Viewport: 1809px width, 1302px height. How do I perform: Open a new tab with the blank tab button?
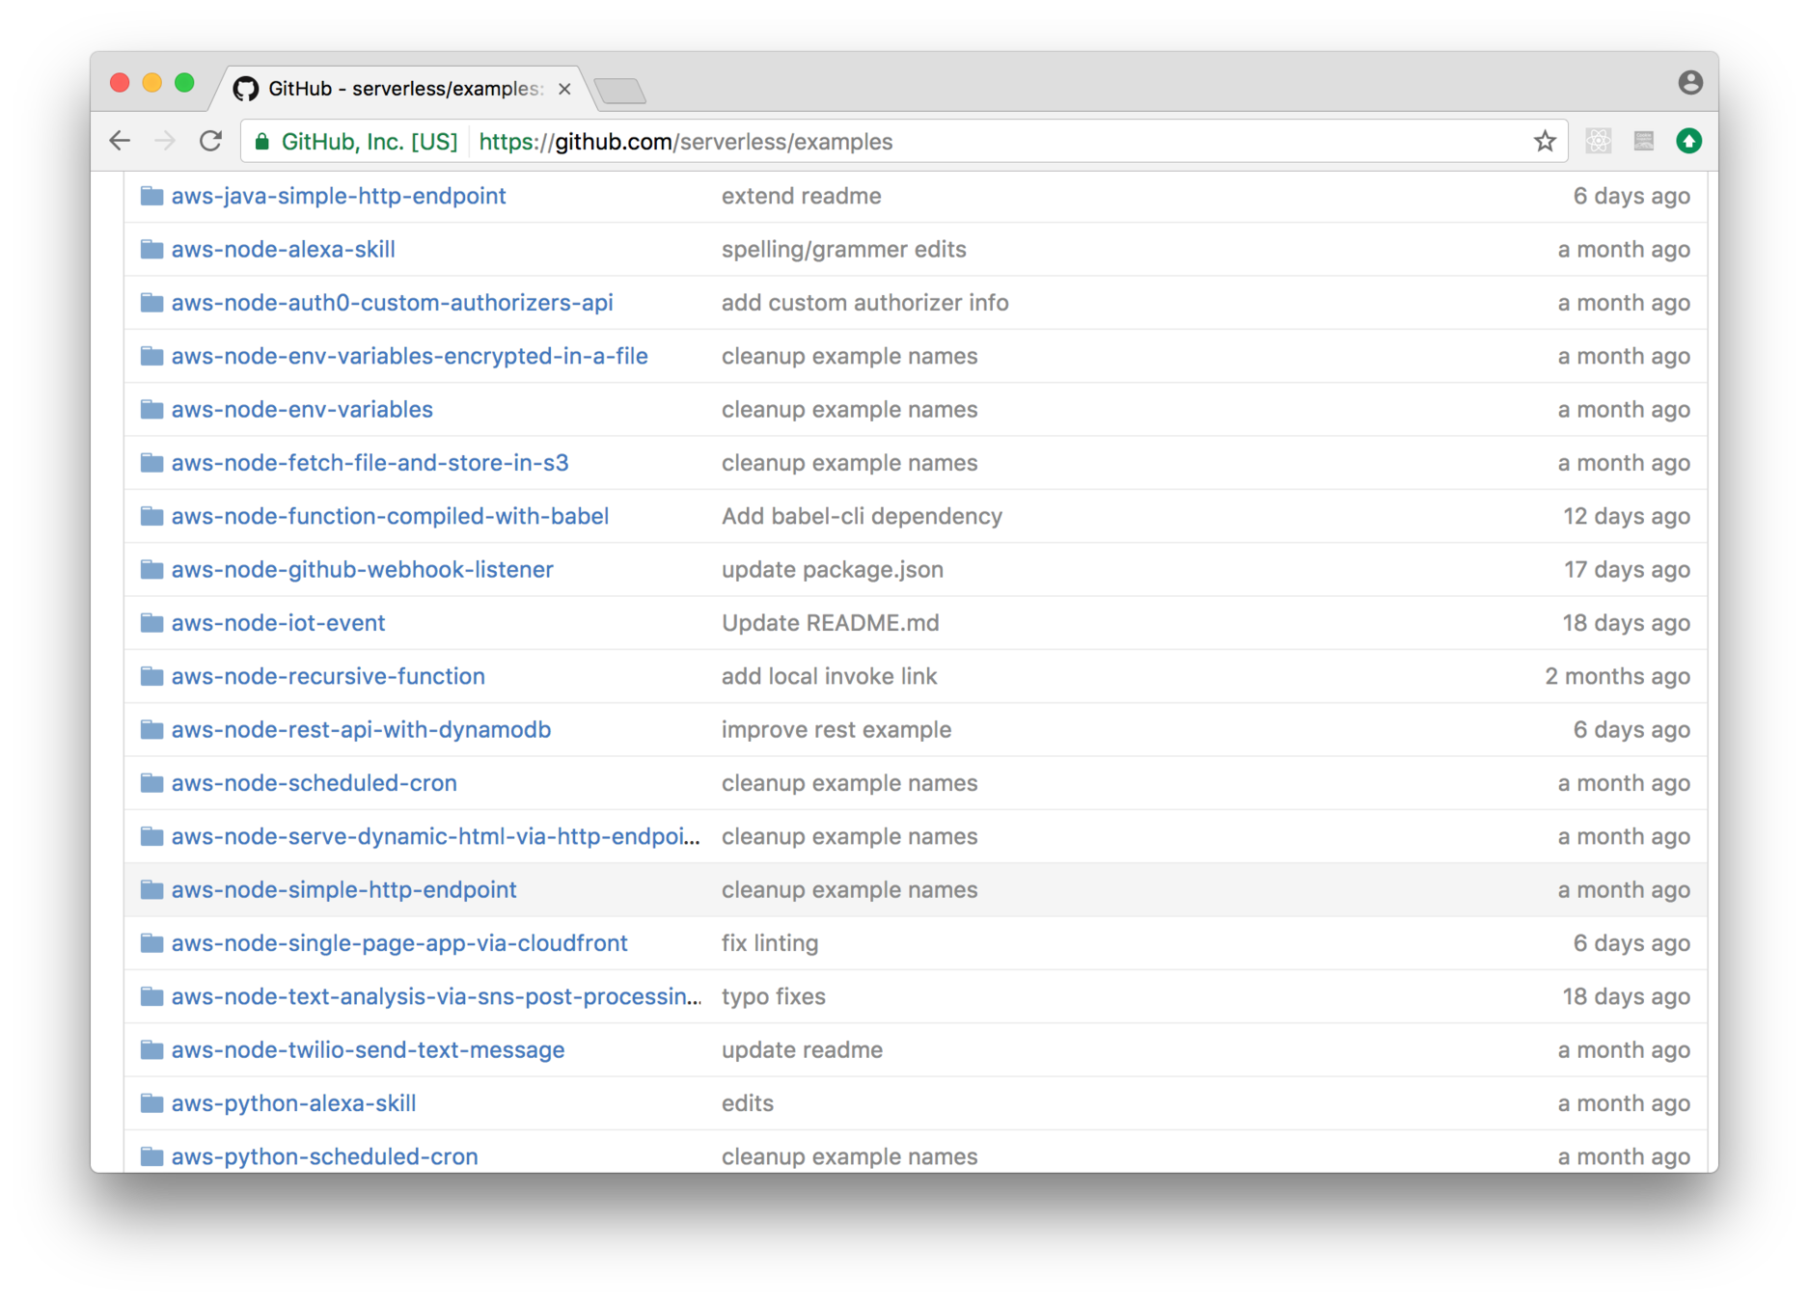tap(620, 91)
